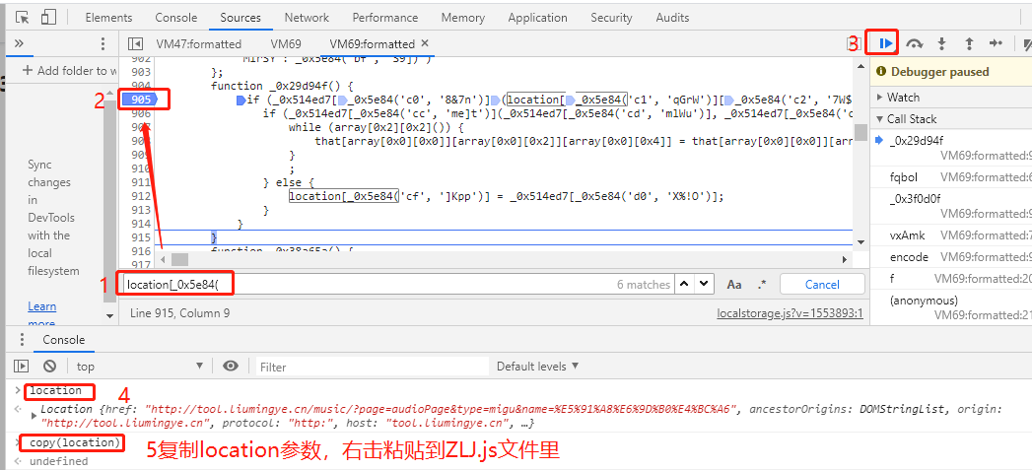
Task: Toggle deactivate breakpoints icon
Action: pyautogui.click(x=1027, y=44)
